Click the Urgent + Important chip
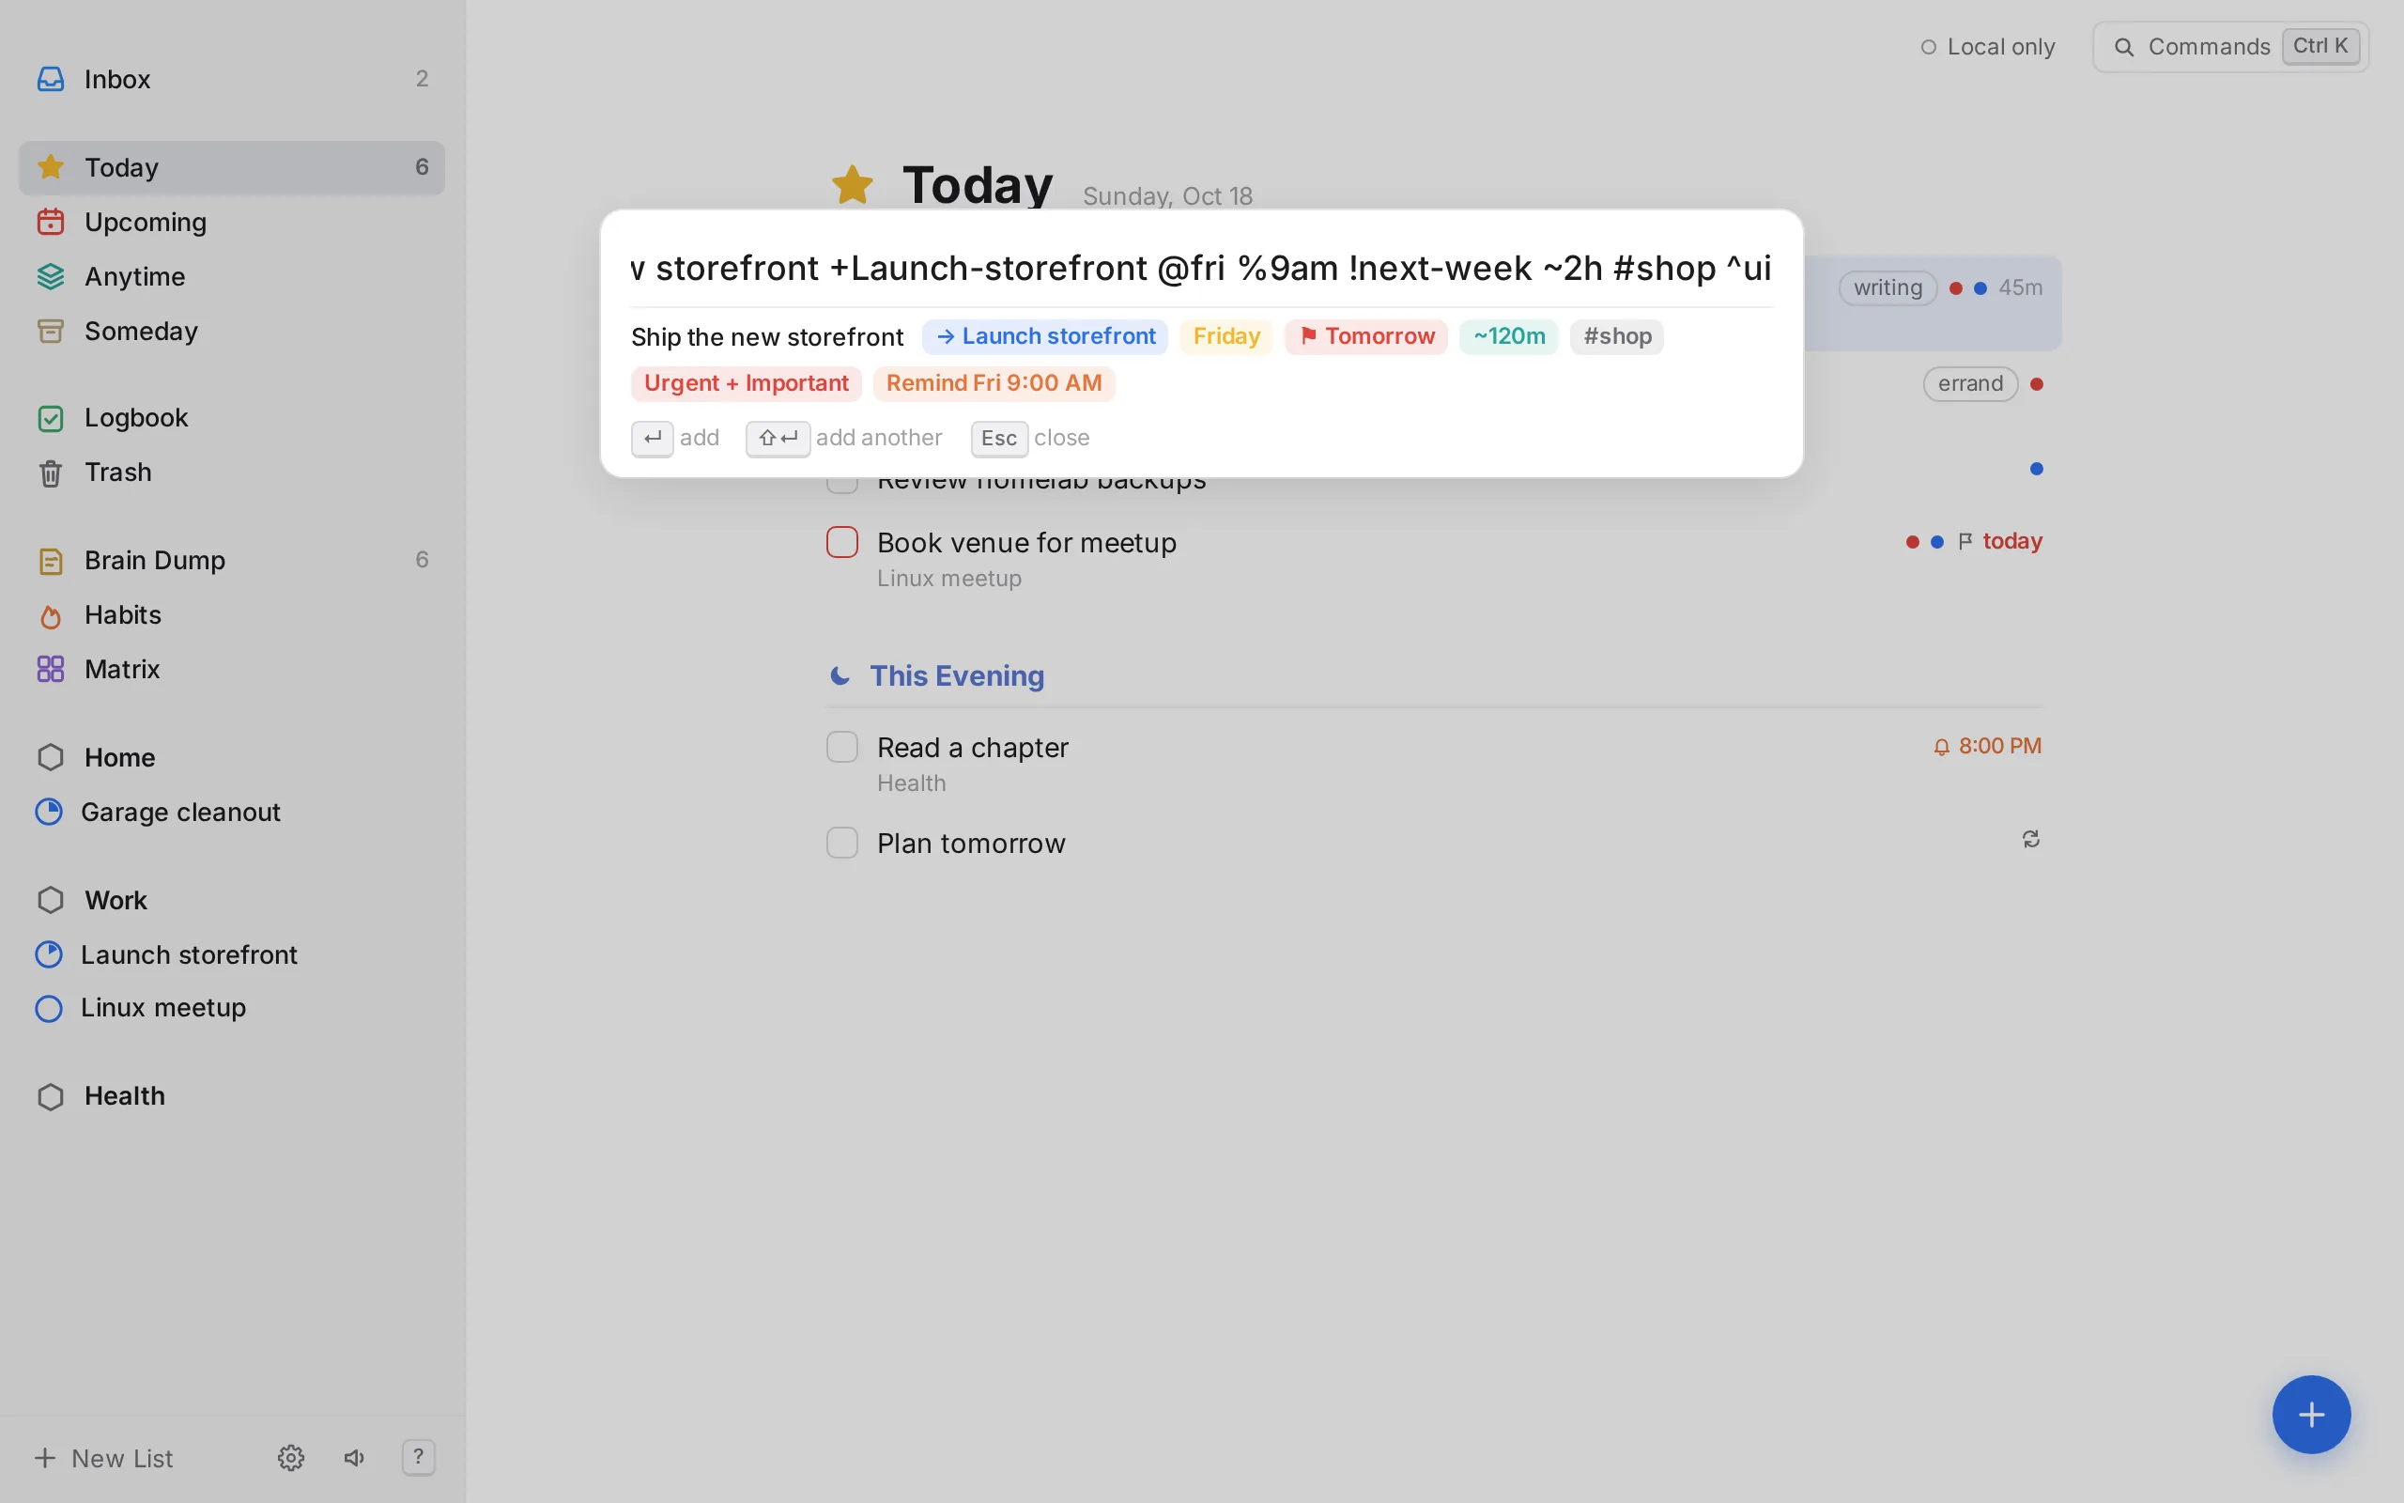This screenshot has height=1503, width=2404. 746,383
